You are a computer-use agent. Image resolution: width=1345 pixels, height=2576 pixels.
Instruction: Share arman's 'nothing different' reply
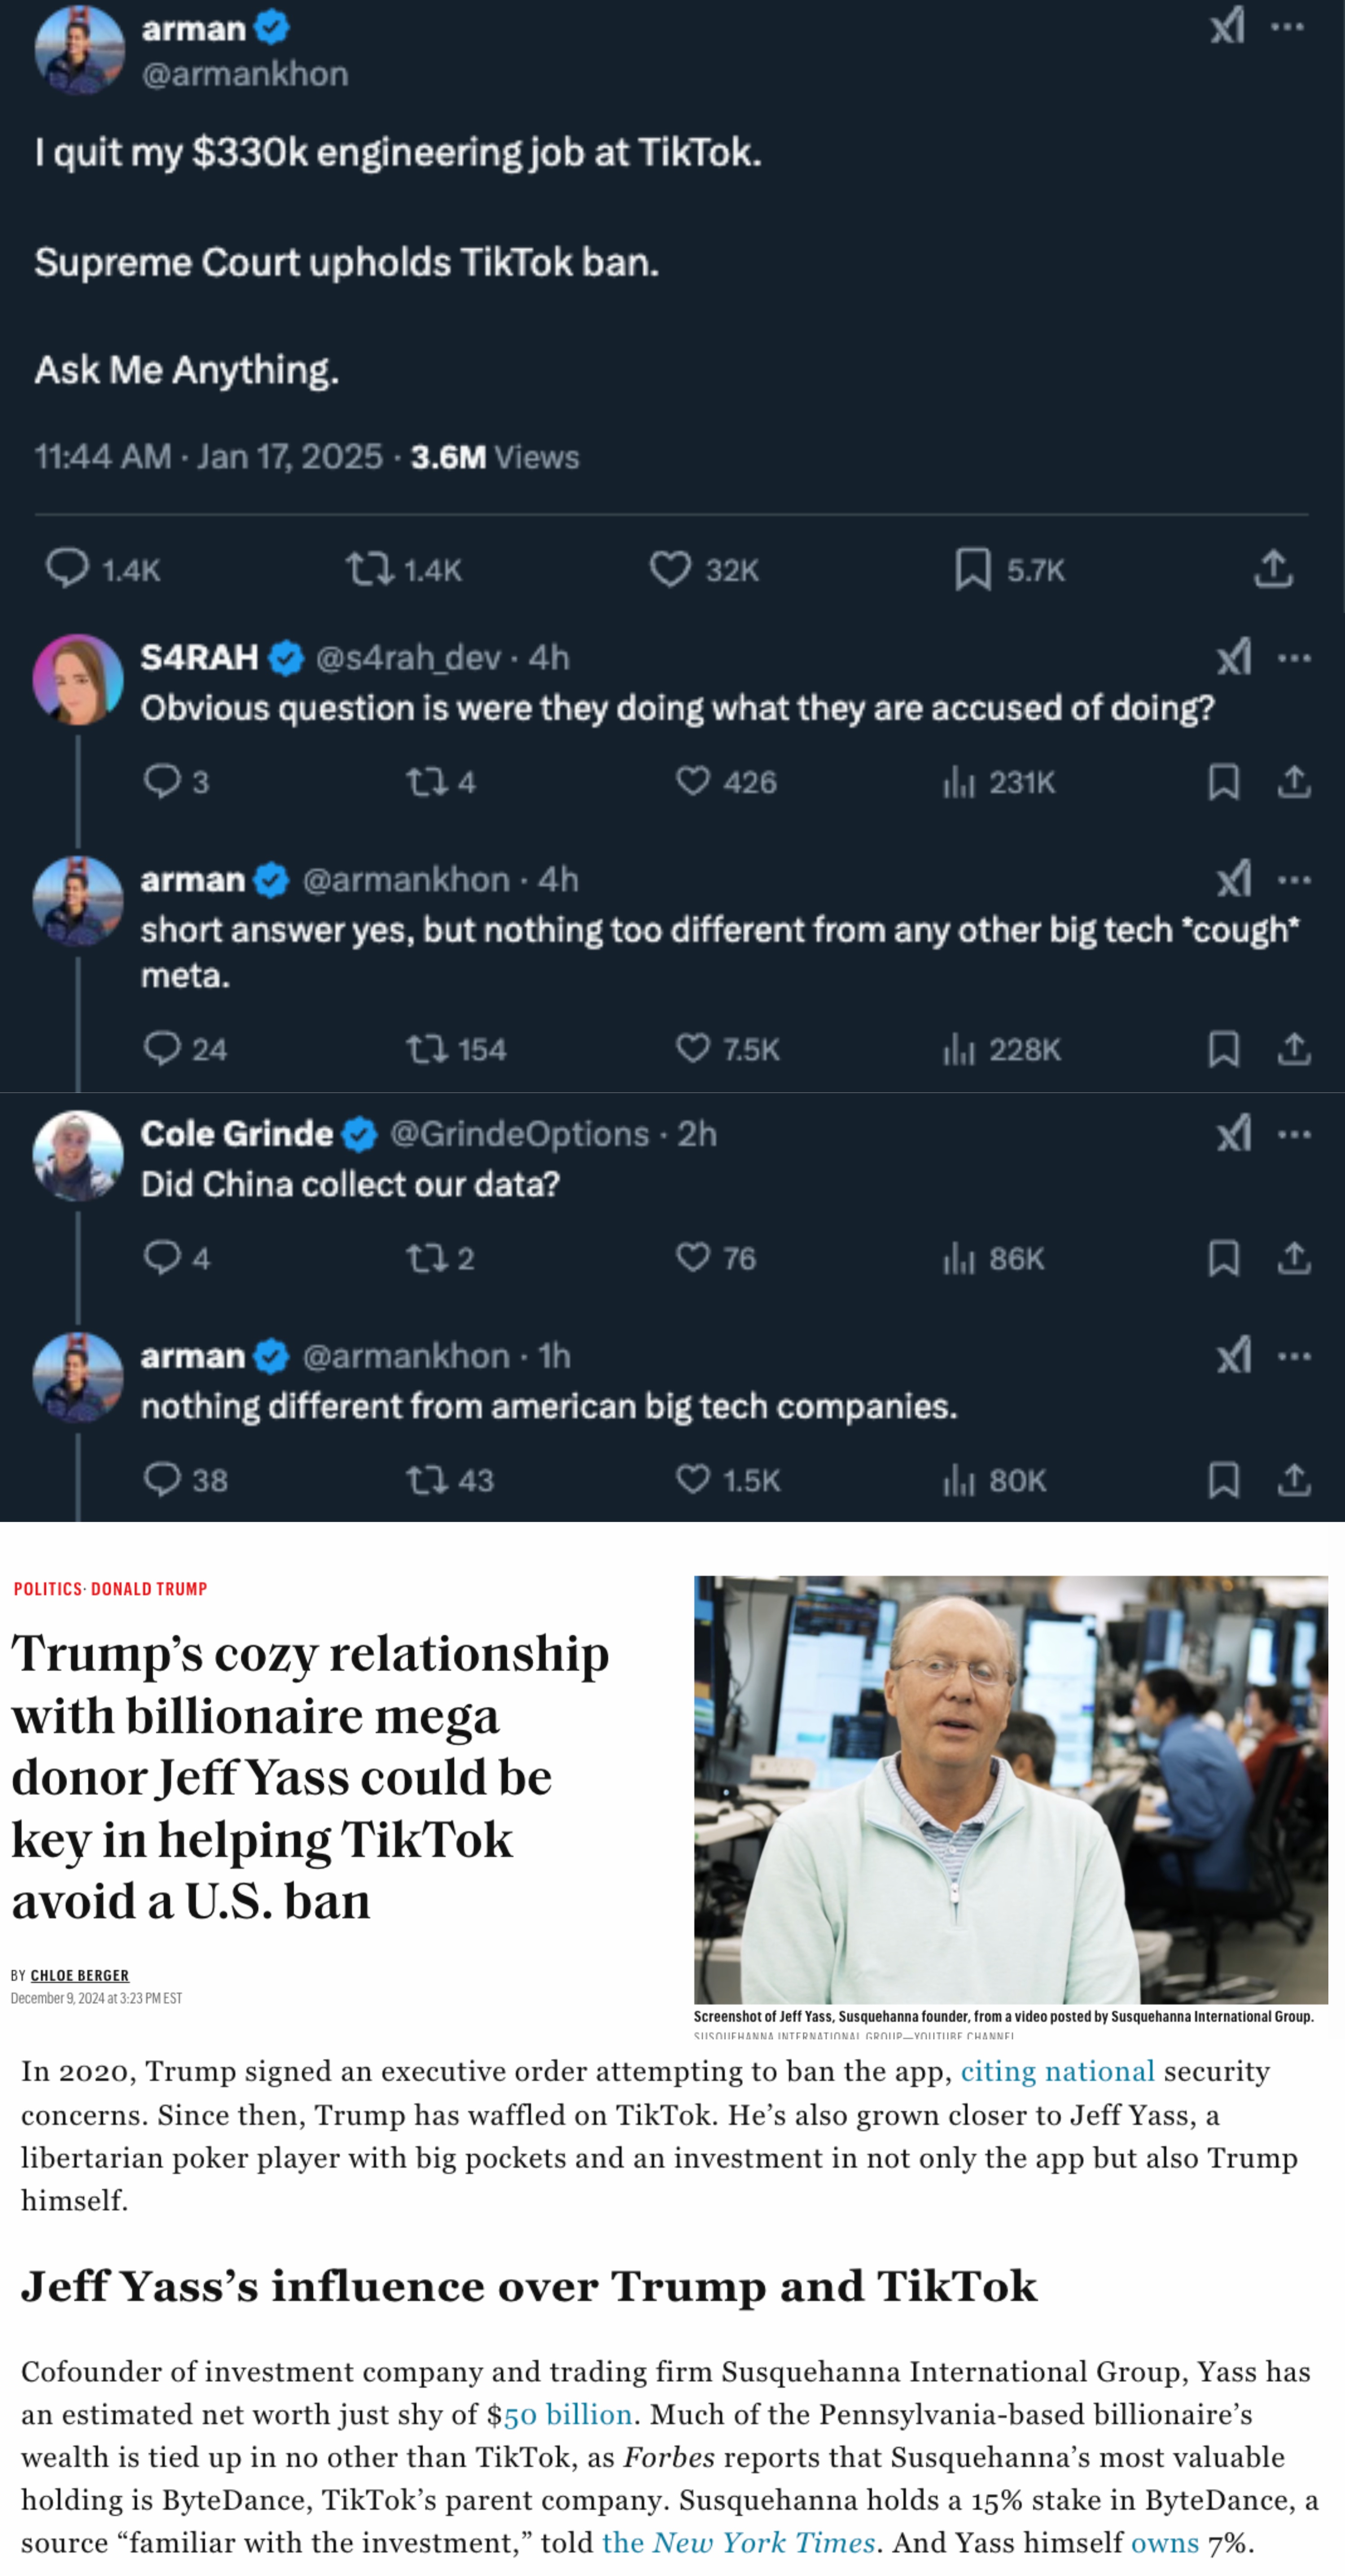pyautogui.click(x=1294, y=1480)
